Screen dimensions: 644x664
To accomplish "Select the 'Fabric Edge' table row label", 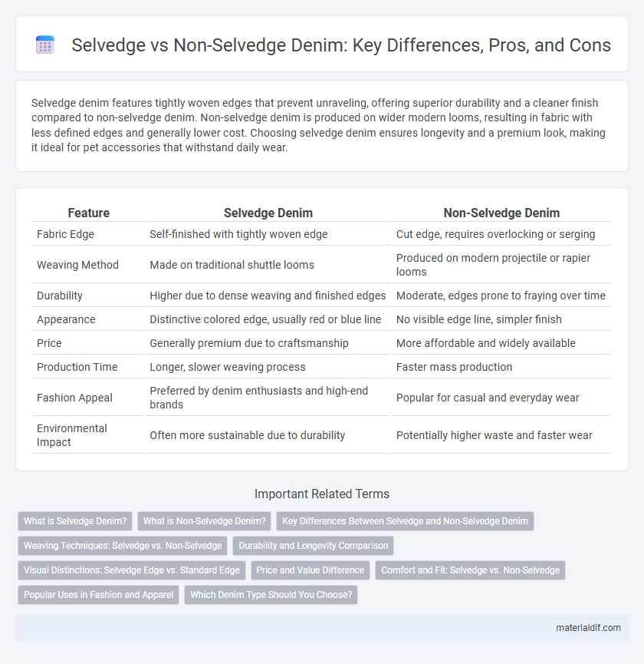I will coord(65,234).
